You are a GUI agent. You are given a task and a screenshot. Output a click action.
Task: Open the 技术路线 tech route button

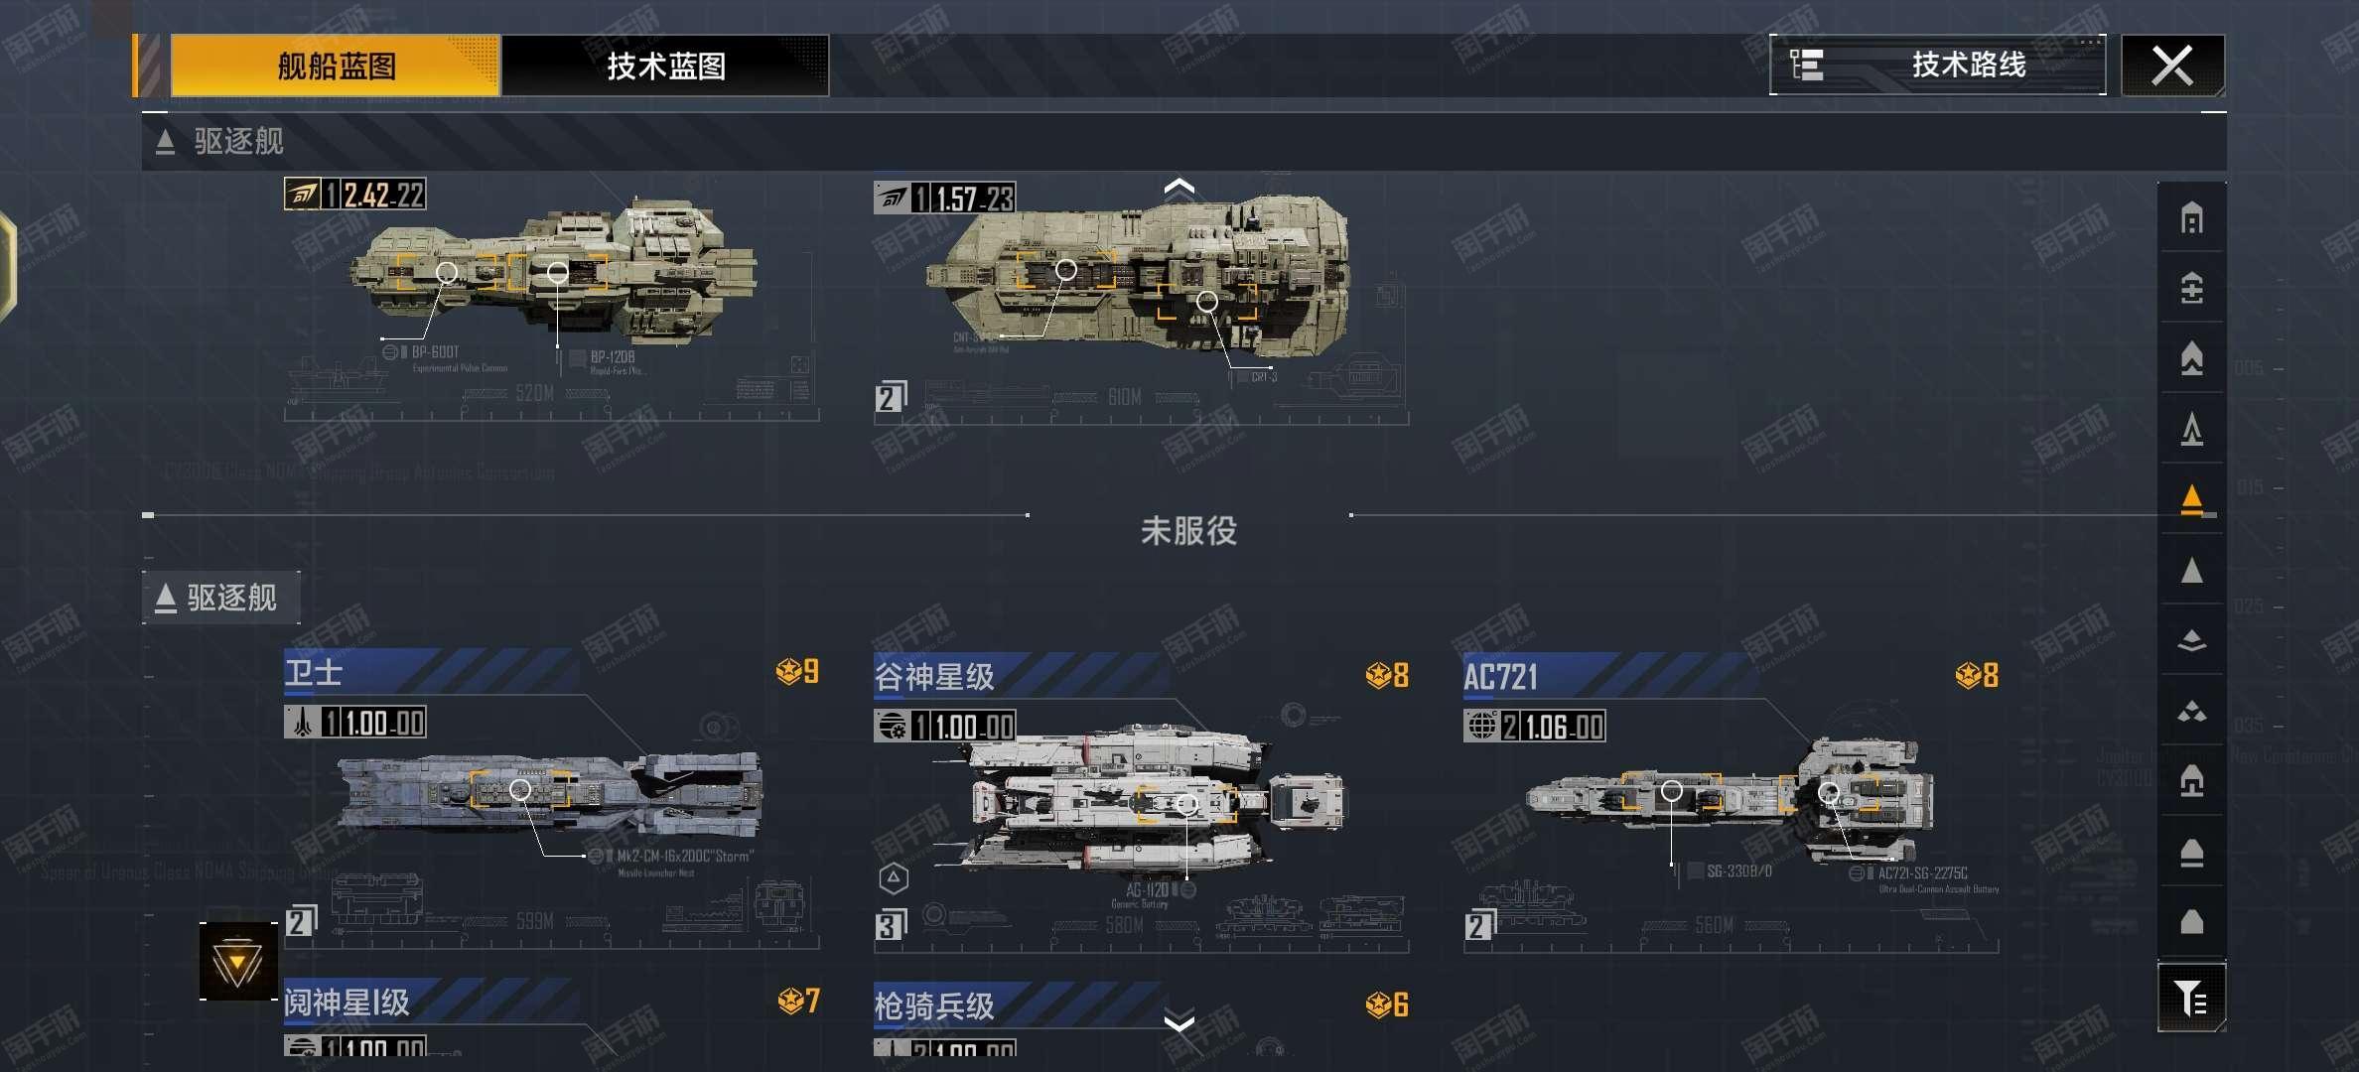[x=1937, y=65]
